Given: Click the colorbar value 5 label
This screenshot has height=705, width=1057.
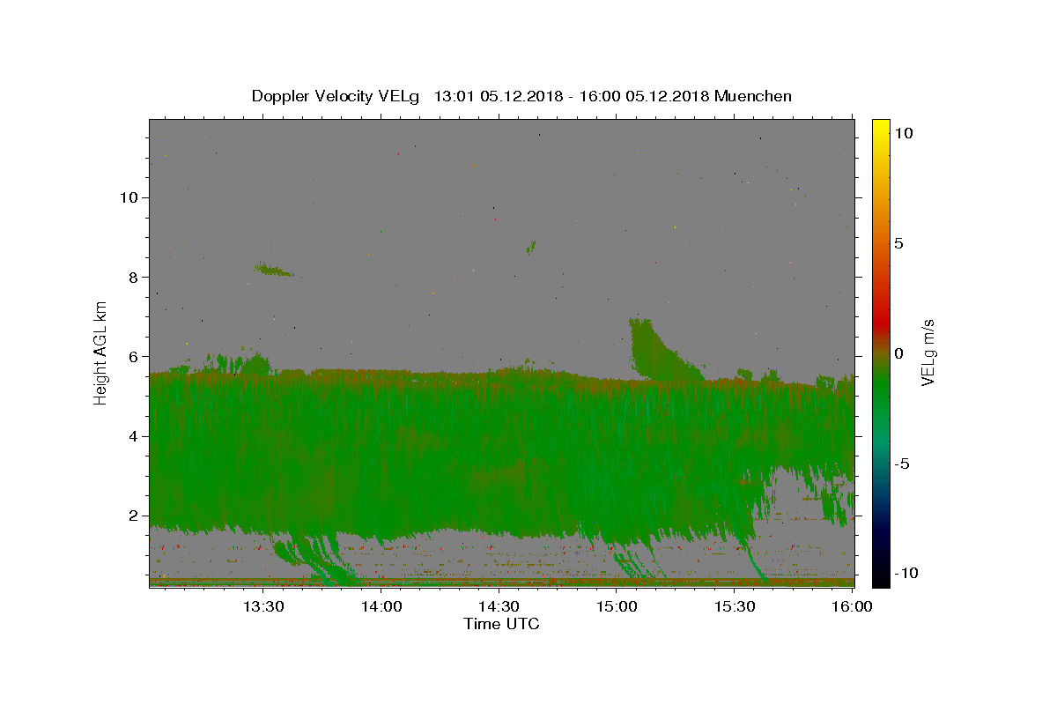Looking at the screenshot, I should (898, 243).
